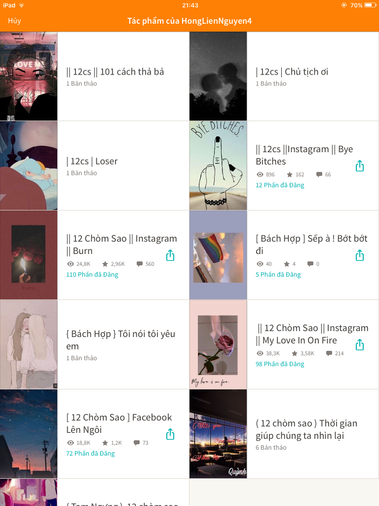Share the Facebook Lên Ngôi story
Image resolution: width=379 pixels, height=506 pixels.
pos(170,434)
